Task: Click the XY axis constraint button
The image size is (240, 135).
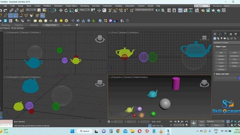Action: coord(42,15)
